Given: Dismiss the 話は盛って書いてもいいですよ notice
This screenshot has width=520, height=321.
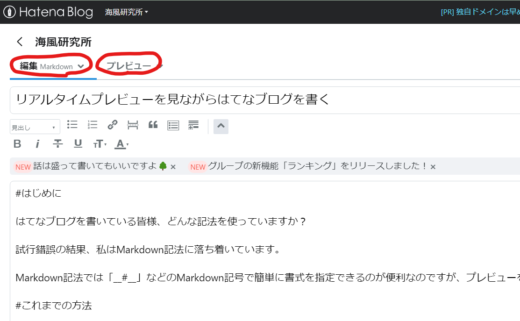Looking at the screenshot, I should pyautogui.click(x=173, y=167).
